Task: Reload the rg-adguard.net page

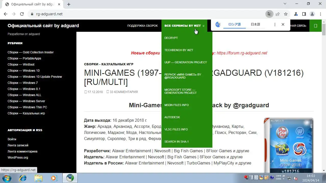Action: pos(22,14)
